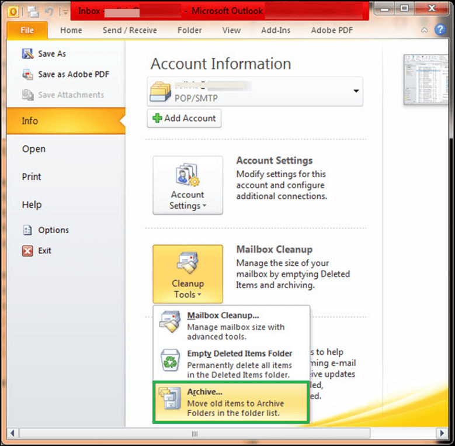Click the Undo quick access icon
The image size is (455, 446).
[x=49, y=12]
